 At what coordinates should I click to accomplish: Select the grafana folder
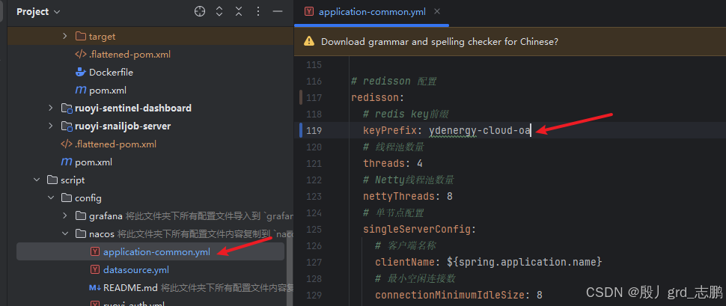tap(106, 216)
